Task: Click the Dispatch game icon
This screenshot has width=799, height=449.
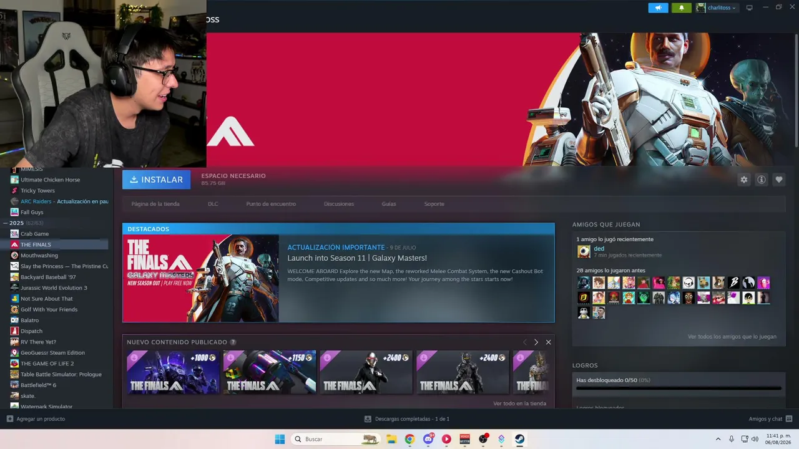Action: tap(14, 331)
